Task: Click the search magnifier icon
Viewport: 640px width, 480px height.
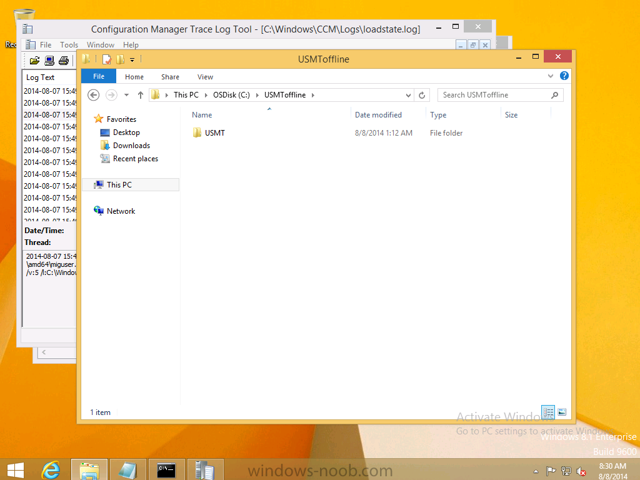Action: coord(554,95)
